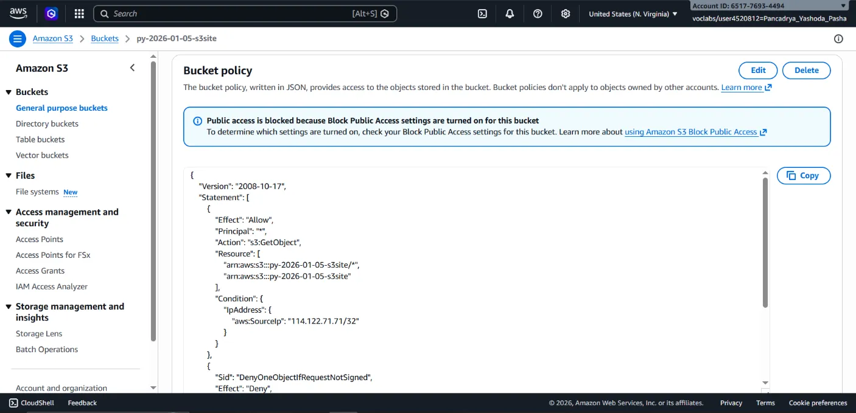The image size is (856, 413).
Task: Open Table buckets in the sidebar
Action: point(40,139)
